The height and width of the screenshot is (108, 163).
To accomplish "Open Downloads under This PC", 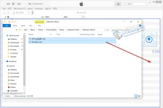I will click(x=15, y=77).
